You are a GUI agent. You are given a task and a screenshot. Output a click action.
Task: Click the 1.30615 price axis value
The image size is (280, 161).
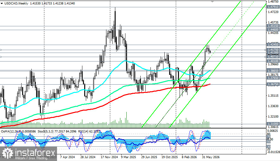tap(273, 127)
